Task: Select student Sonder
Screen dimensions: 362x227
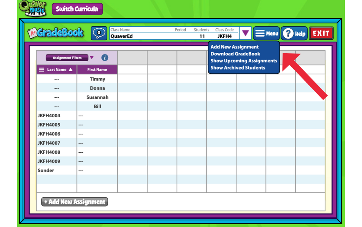Action: pos(46,171)
